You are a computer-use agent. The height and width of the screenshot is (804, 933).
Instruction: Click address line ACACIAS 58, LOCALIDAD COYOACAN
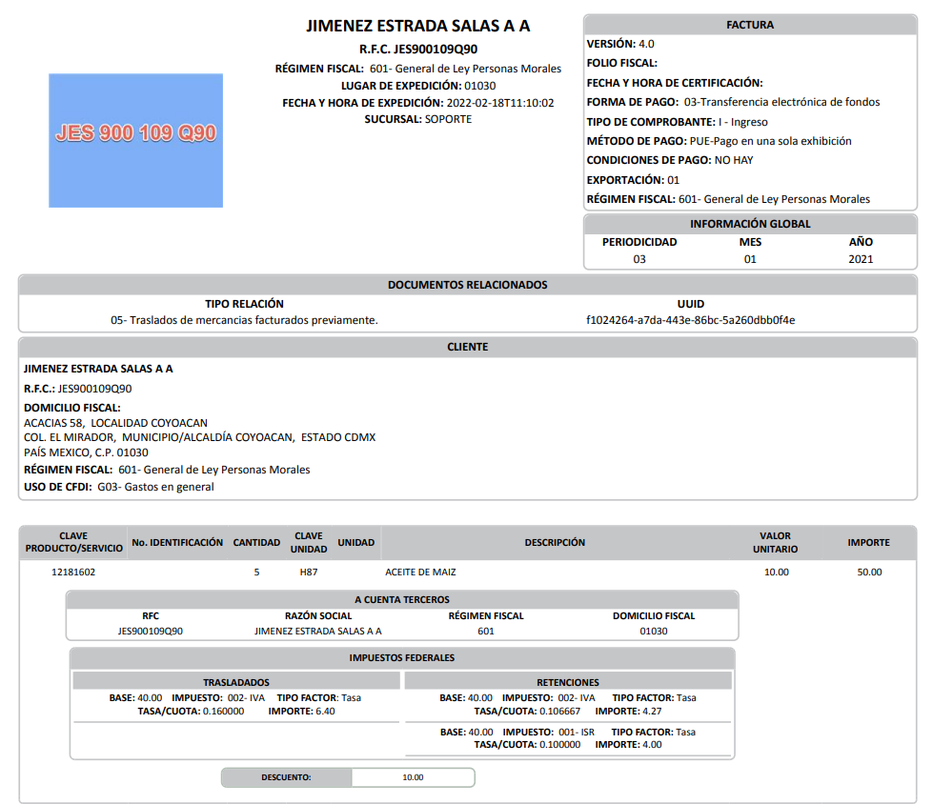tap(115, 423)
